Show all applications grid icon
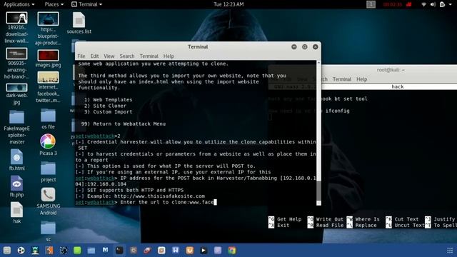Screen dimensions: 457x257 450,251
